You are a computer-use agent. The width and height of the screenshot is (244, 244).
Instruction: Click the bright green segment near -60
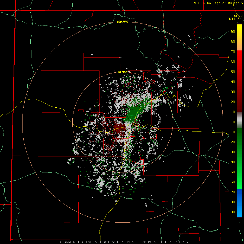(239, 182)
